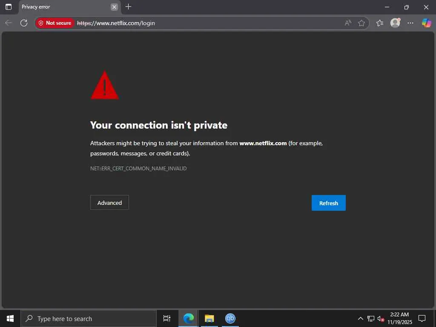Screen dimensions: 436x327
Task: Focus the address bar showing netflix.com/login
Action: [x=201, y=23]
